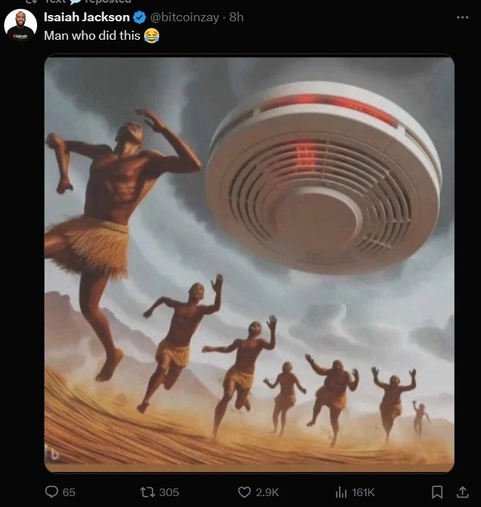Click the reply speech bubble icon
The width and height of the screenshot is (481, 507).
click(x=51, y=492)
